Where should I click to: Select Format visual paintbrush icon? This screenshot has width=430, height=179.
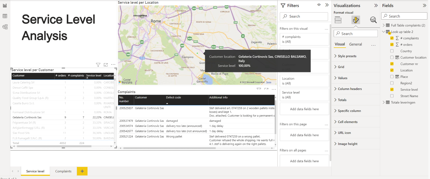356,20
